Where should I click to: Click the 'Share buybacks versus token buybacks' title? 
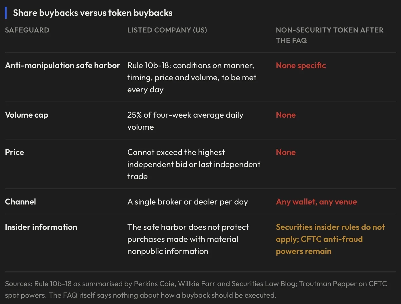click(93, 13)
